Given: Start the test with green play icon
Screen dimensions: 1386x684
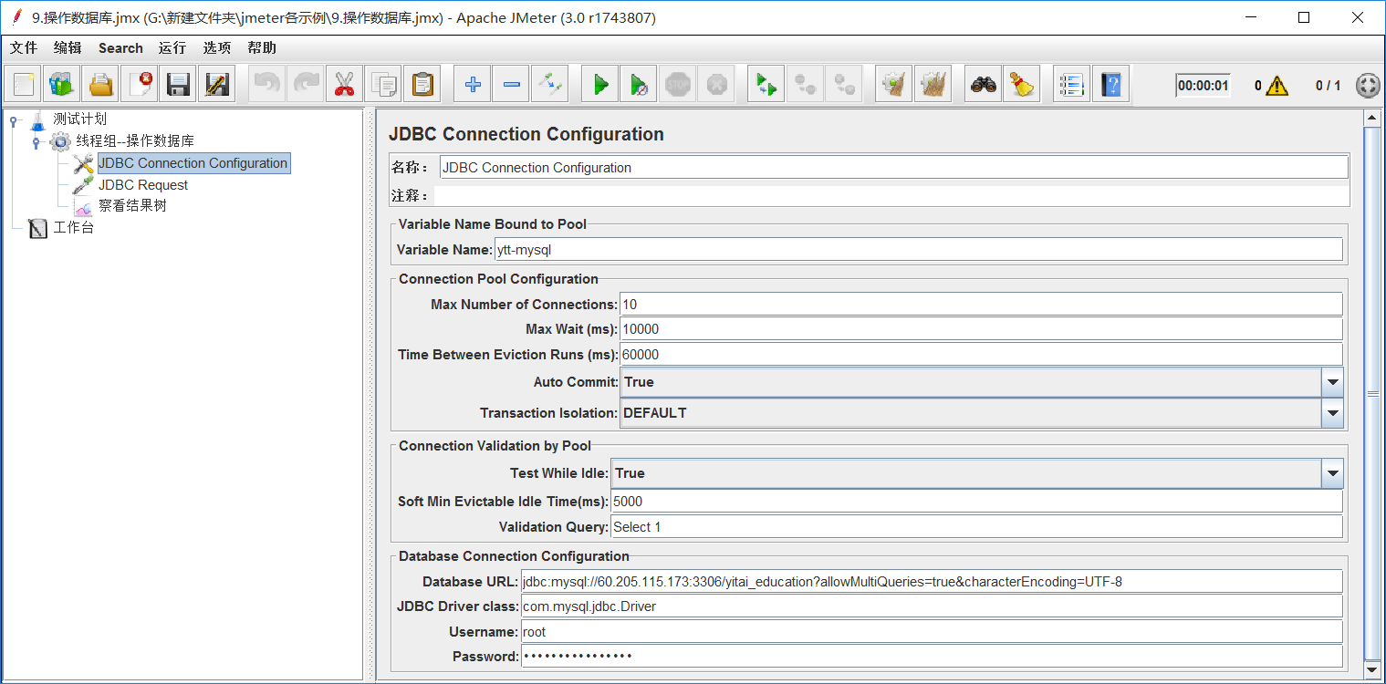Looking at the screenshot, I should pyautogui.click(x=600, y=85).
